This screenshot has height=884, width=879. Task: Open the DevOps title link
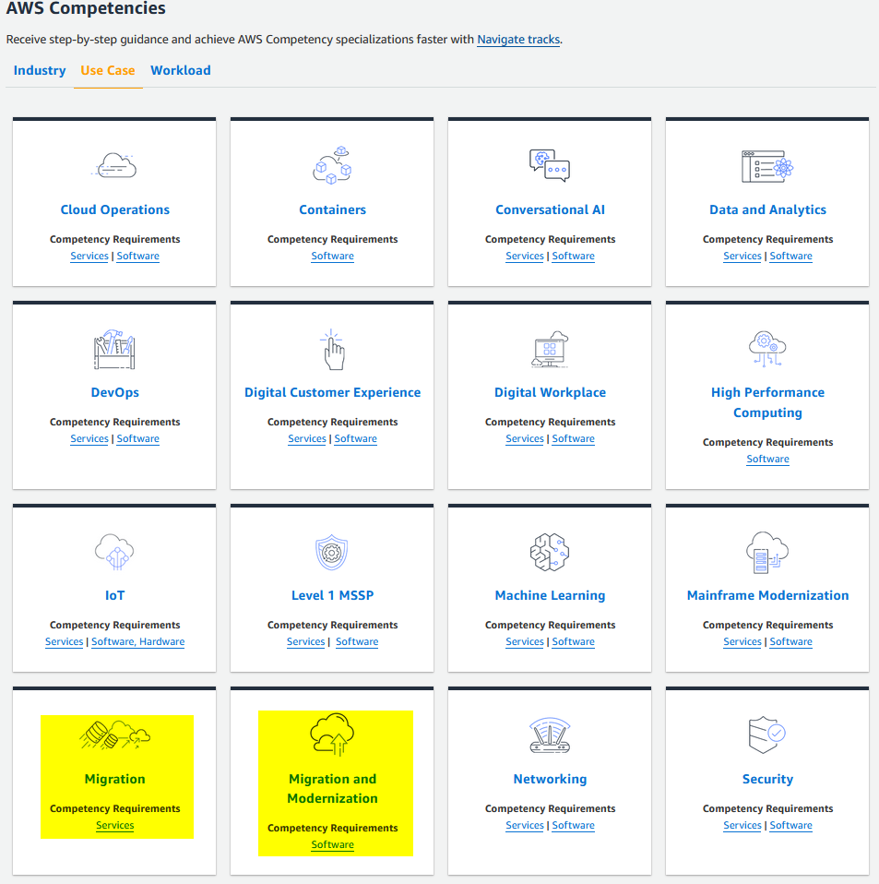115,392
